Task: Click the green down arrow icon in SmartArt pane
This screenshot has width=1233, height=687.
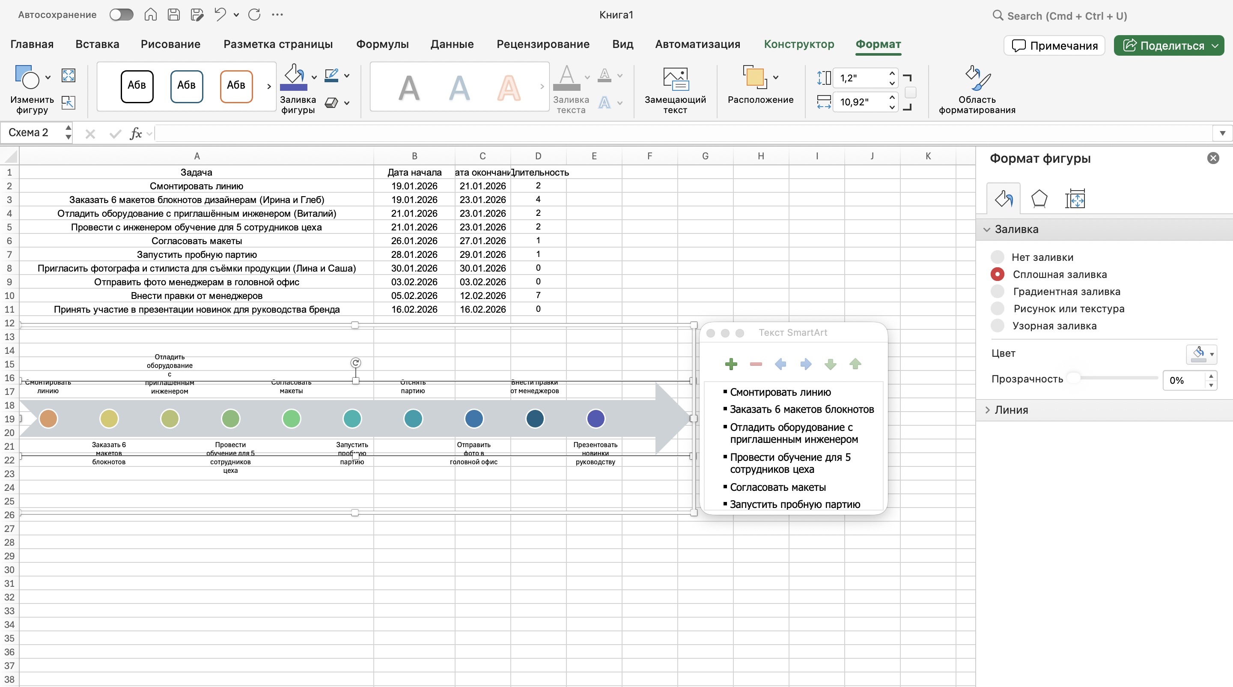Action: (831, 364)
